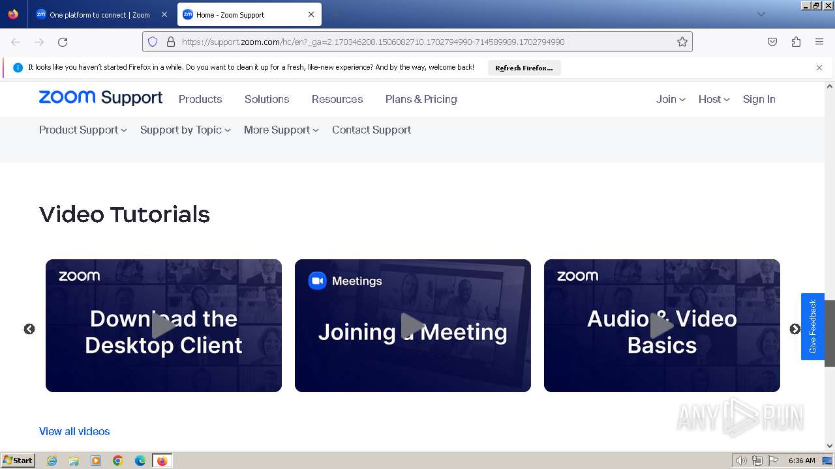The height and width of the screenshot is (469, 835).
Task: Expand the Support by Topic dropdown
Action: coord(185,130)
